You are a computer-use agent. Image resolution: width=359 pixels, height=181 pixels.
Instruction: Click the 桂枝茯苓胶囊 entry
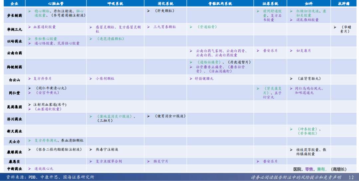point(307,150)
